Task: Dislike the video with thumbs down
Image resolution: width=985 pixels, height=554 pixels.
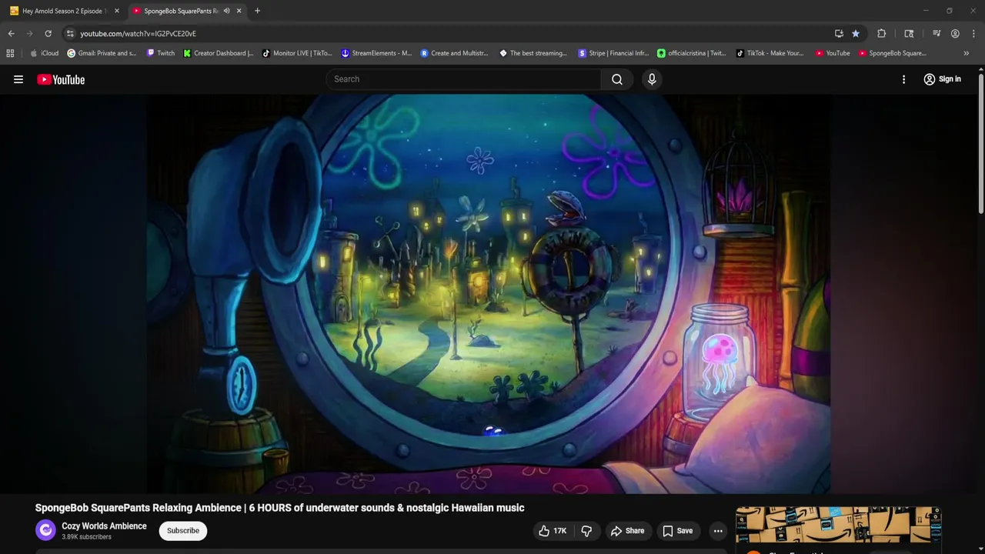Action: (586, 531)
